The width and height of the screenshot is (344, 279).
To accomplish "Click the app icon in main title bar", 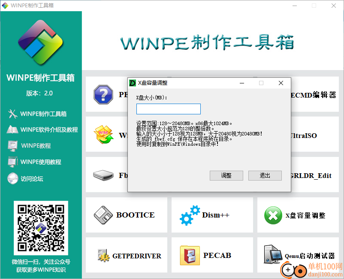I will pos(5,6).
